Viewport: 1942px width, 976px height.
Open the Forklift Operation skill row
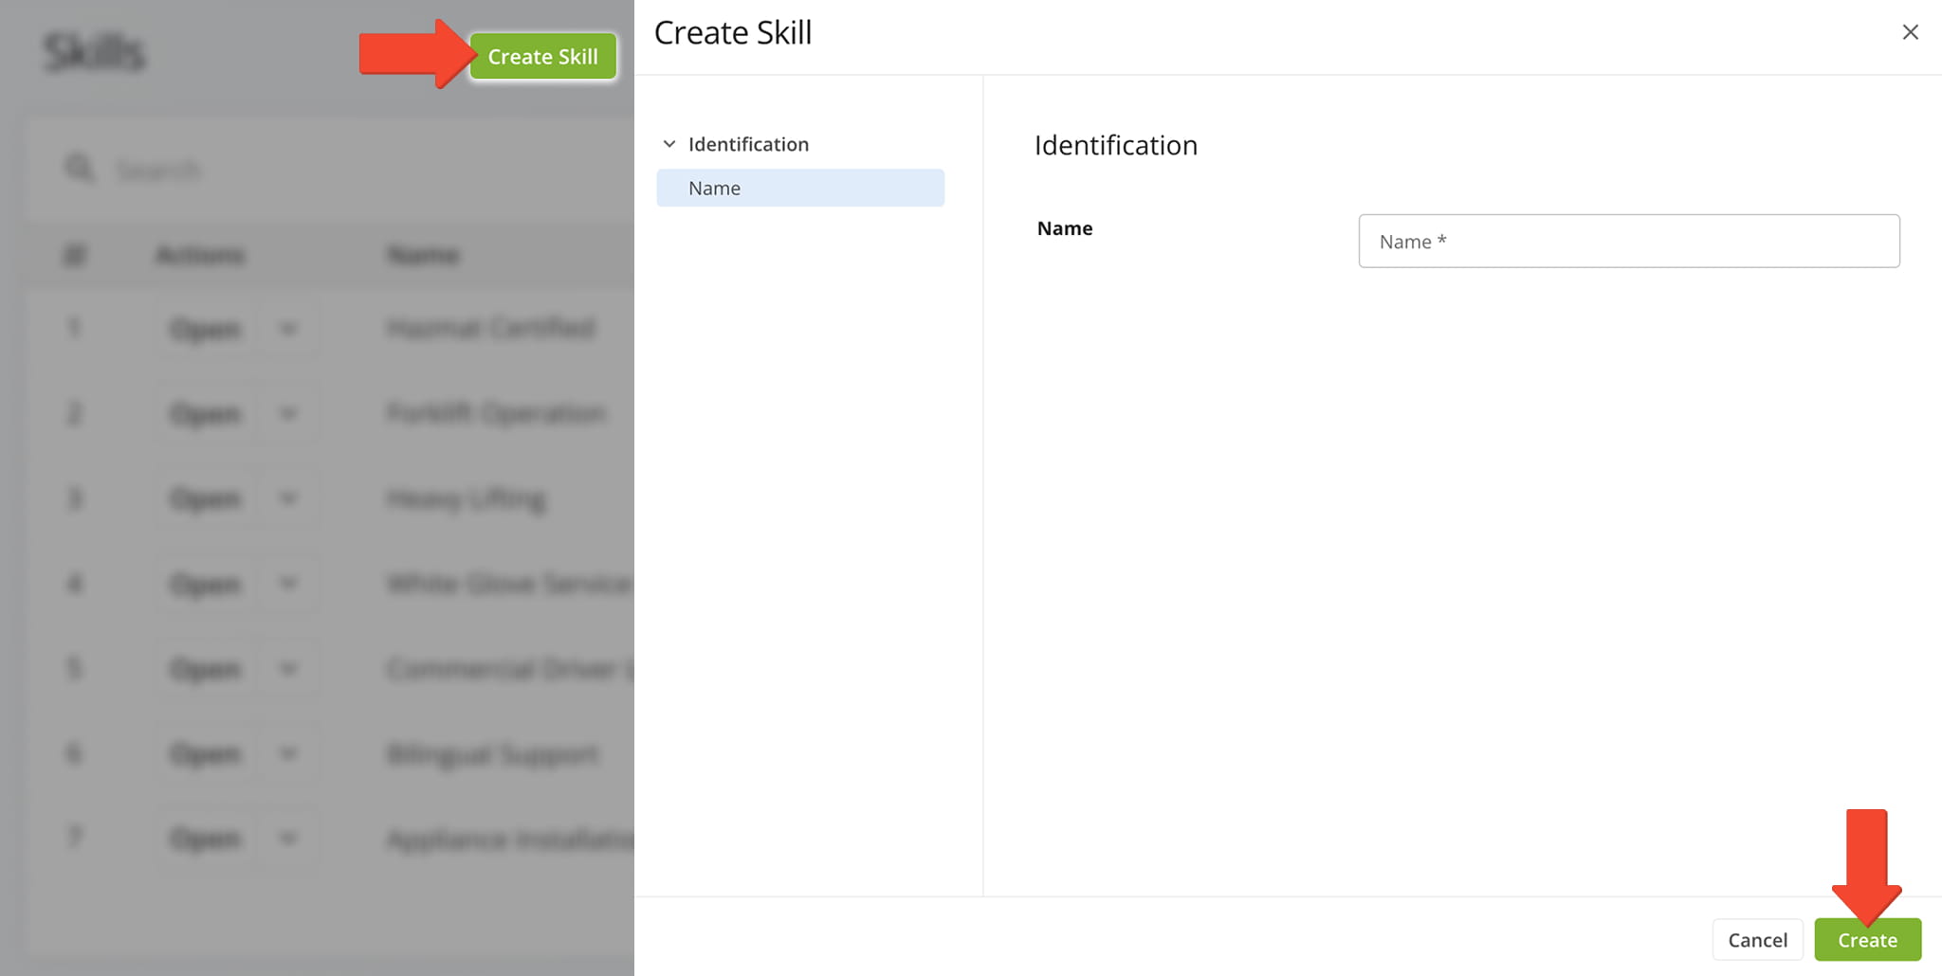(206, 414)
